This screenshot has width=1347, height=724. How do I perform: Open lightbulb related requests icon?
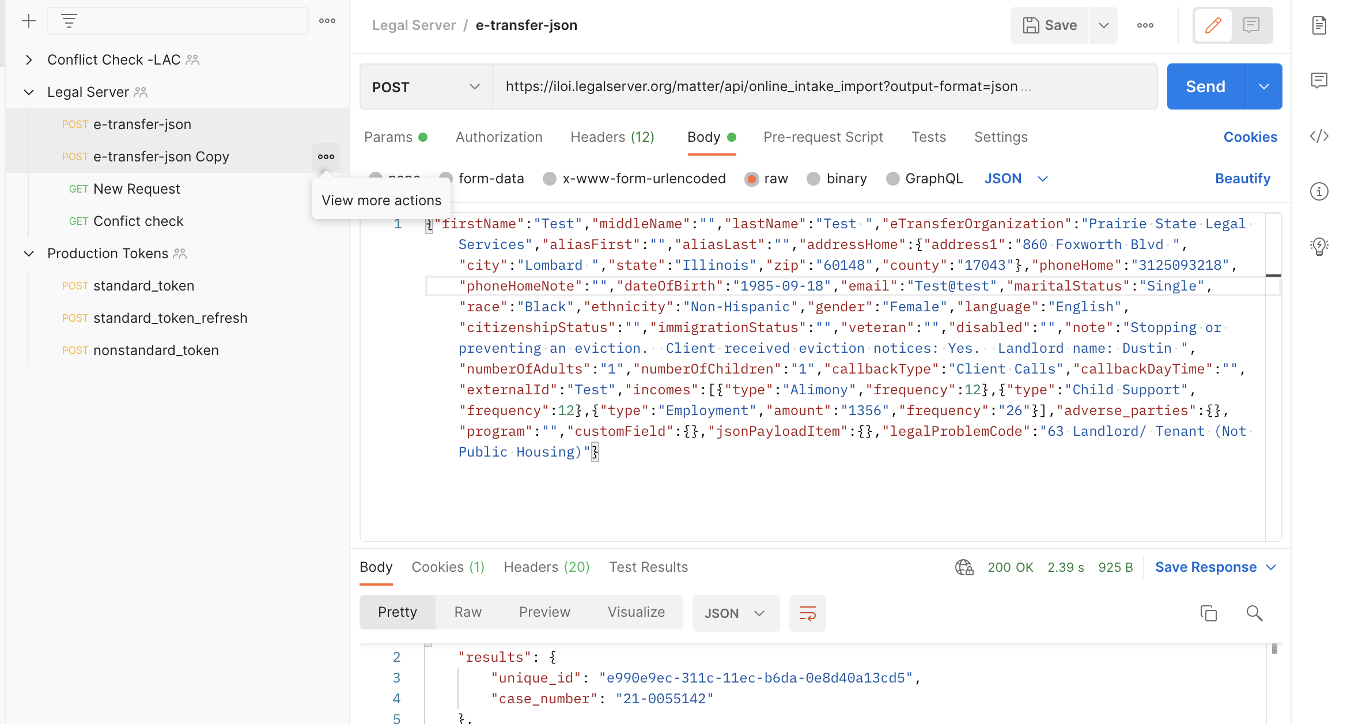coord(1319,246)
